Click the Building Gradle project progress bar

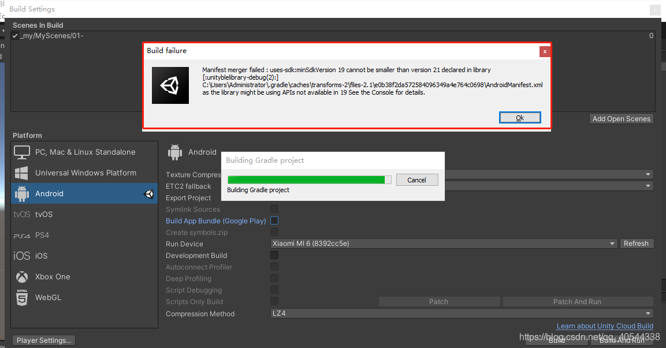pos(309,179)
